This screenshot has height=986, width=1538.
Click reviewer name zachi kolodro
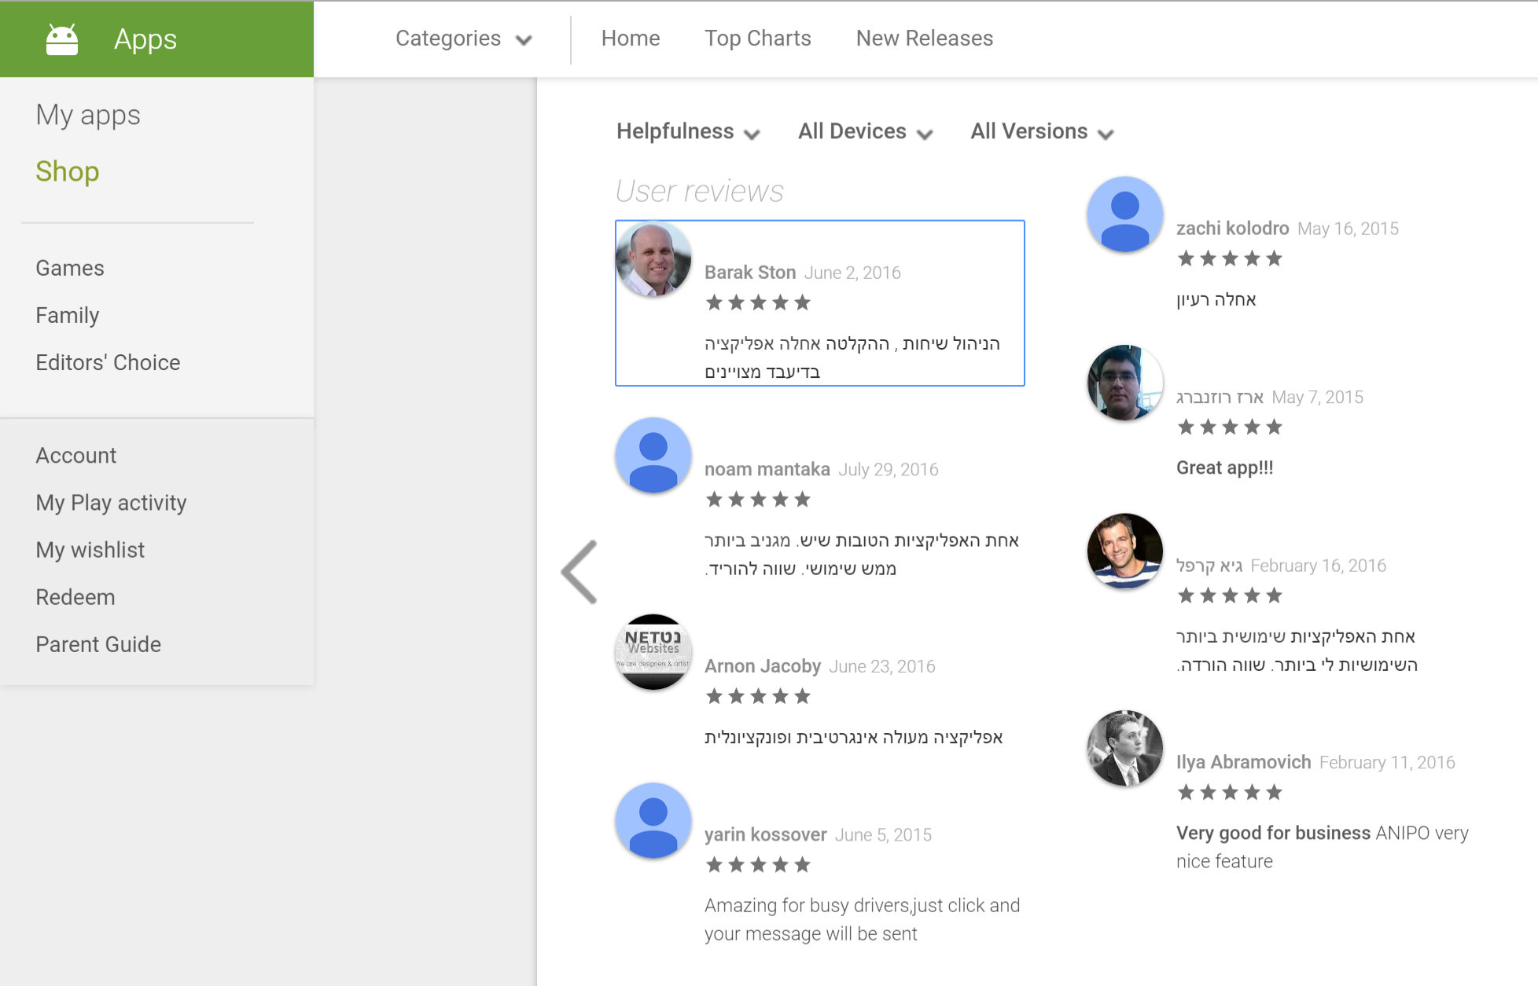pos(1233,229)
